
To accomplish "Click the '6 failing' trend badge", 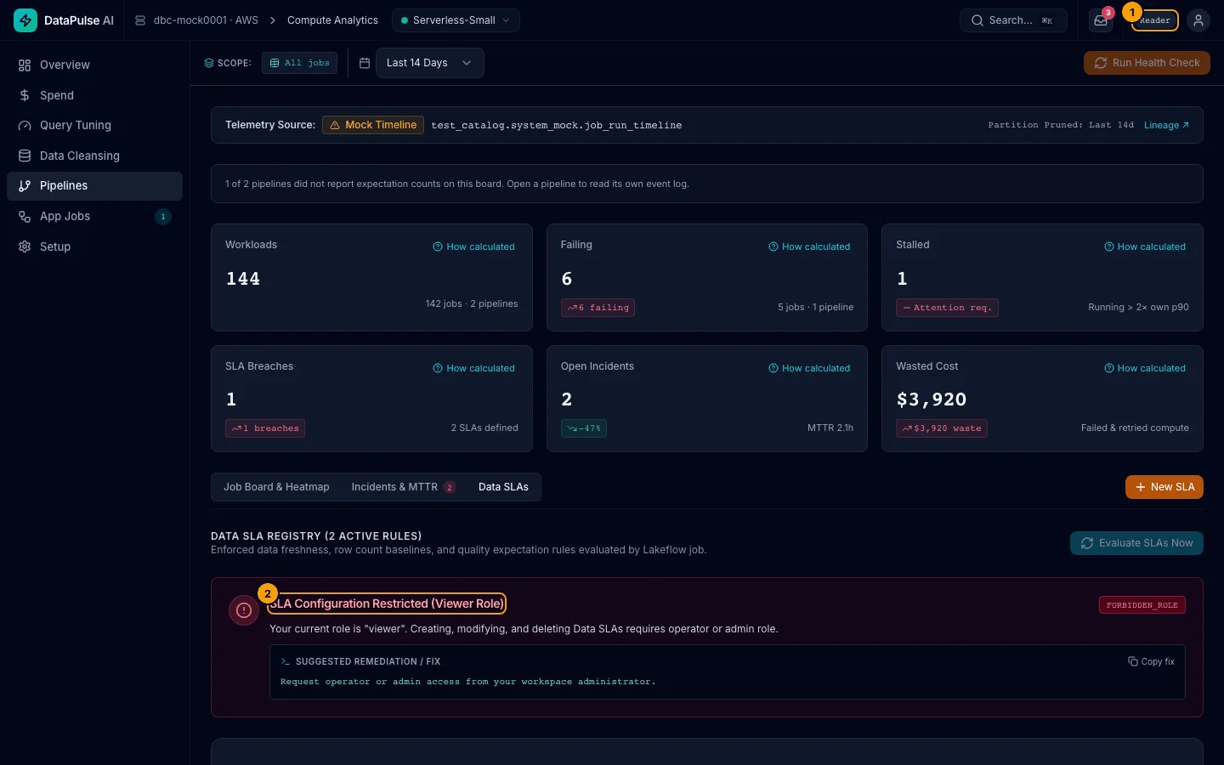I will 598,308.
